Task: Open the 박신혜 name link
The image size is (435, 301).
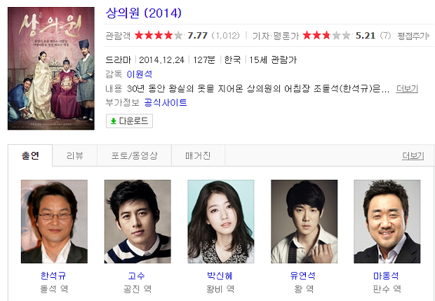Action: point(220,276)
